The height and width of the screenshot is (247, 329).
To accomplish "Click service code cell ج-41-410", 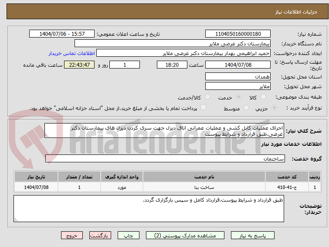I will 287,187.
